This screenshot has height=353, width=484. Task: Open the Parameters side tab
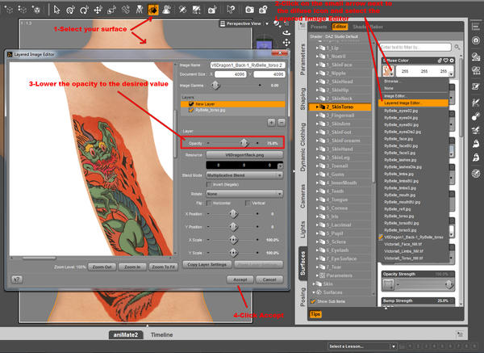[302, 60]
